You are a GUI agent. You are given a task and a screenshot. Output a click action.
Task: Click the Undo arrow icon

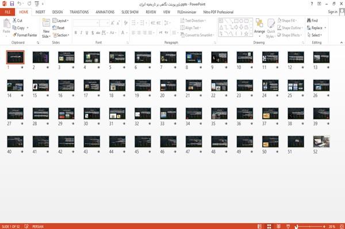(x=20, y=4)
